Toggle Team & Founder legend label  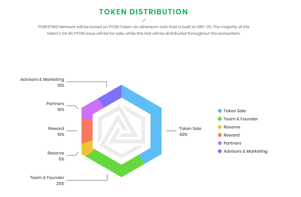(x=241, y=119)
